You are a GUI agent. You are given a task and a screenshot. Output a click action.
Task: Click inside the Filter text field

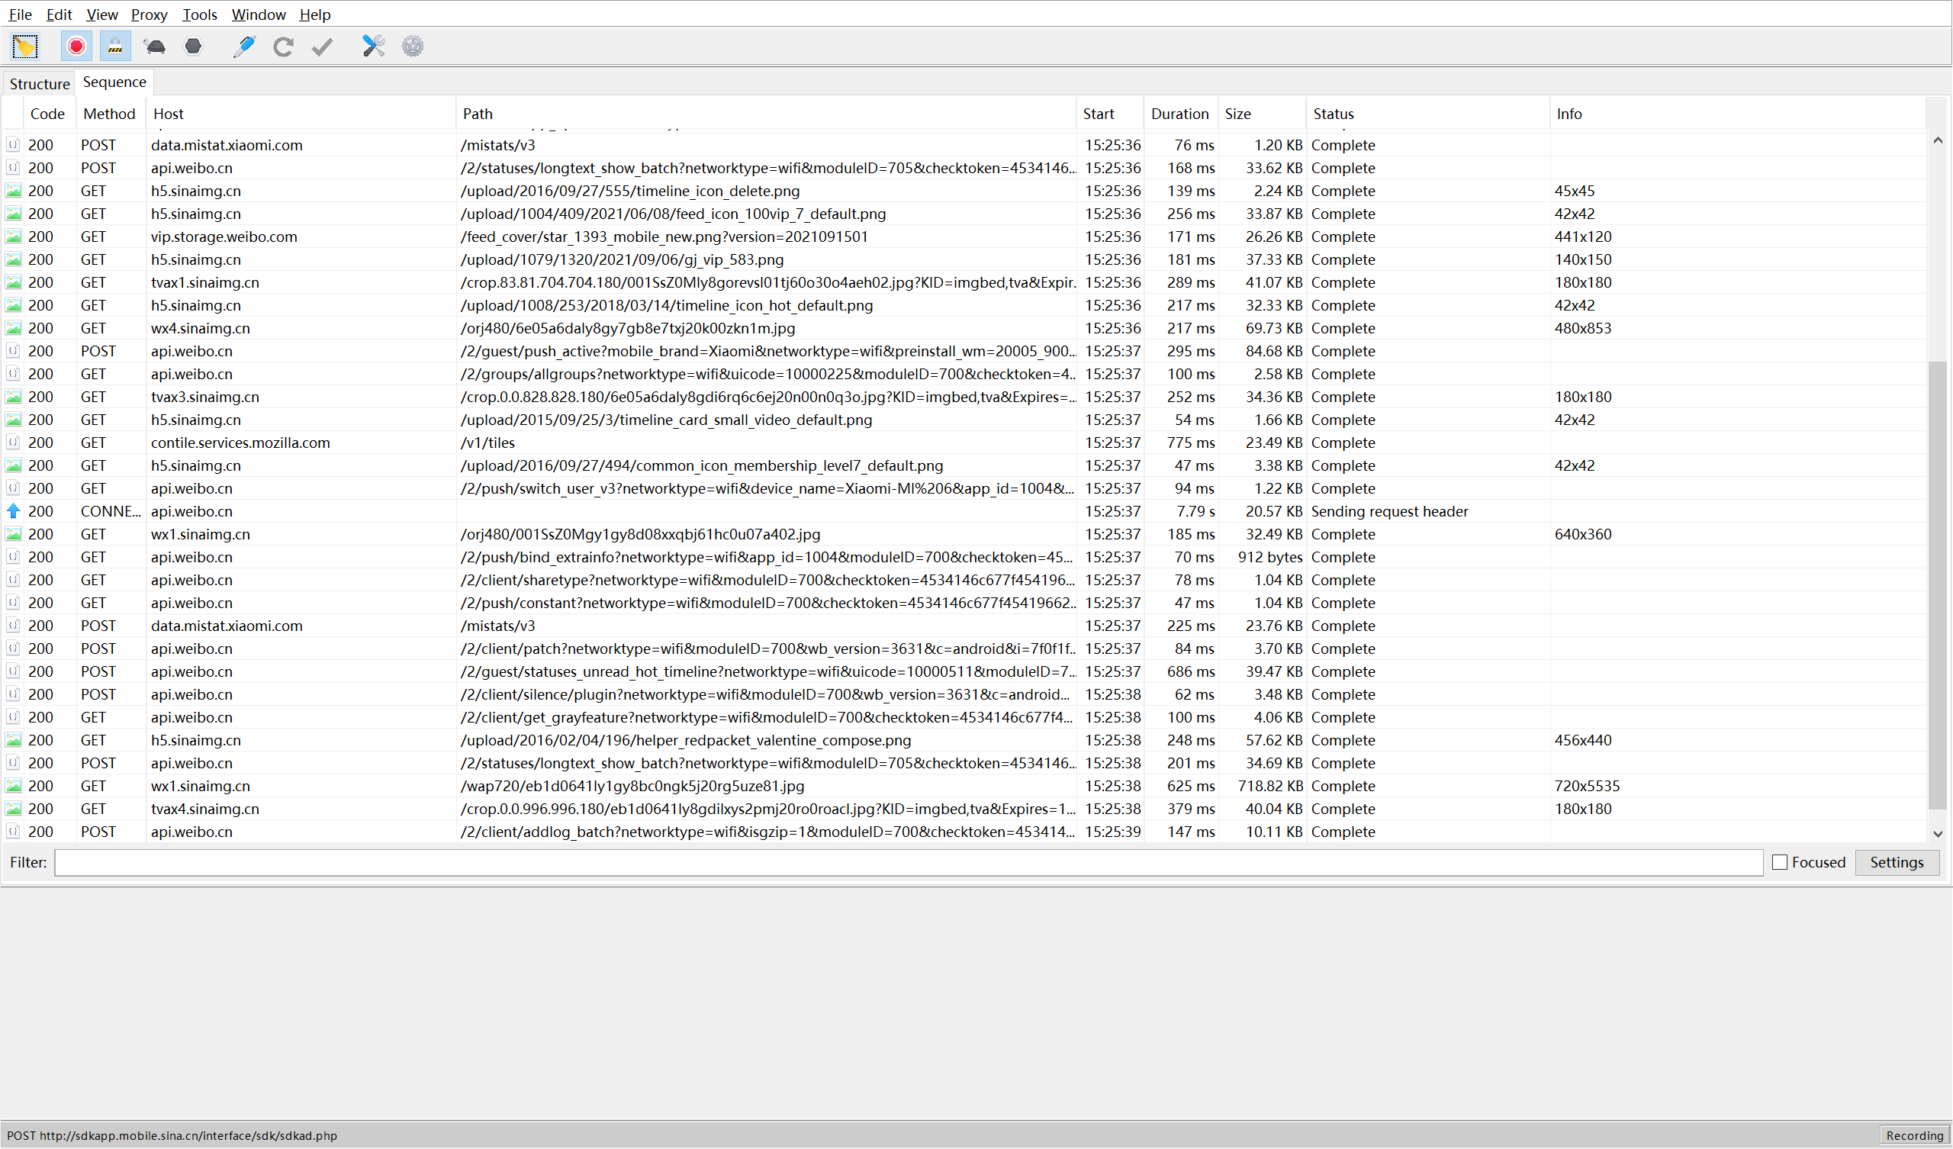point(907,862)
